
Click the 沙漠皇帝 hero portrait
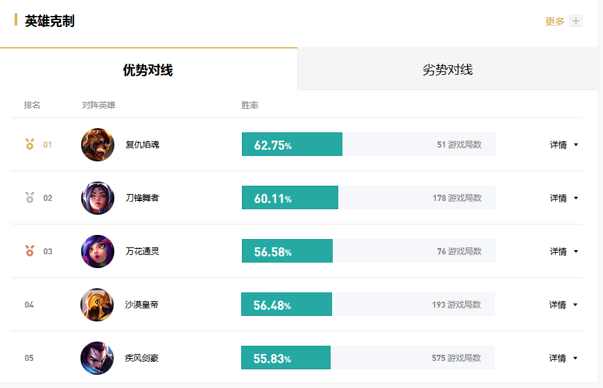pos(97,305)
